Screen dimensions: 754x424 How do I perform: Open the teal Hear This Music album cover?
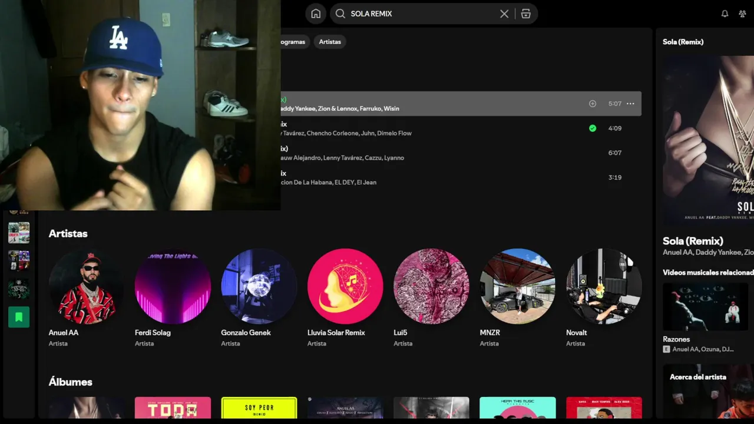[517, 408]
